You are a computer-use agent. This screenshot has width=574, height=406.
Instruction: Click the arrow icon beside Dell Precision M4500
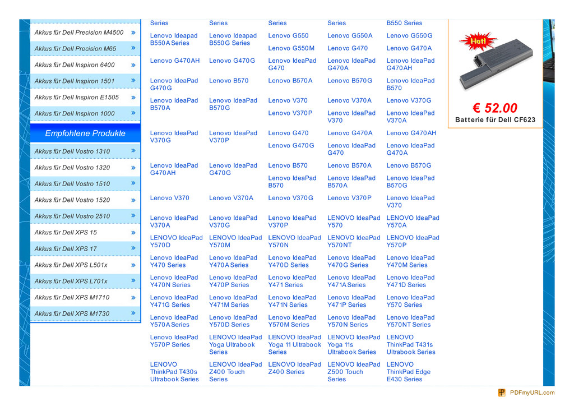pos(133,33)
